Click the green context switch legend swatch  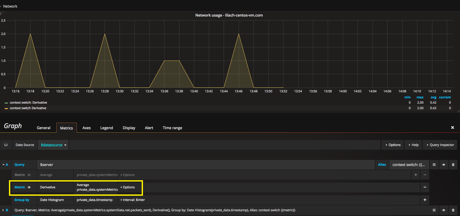6,103
